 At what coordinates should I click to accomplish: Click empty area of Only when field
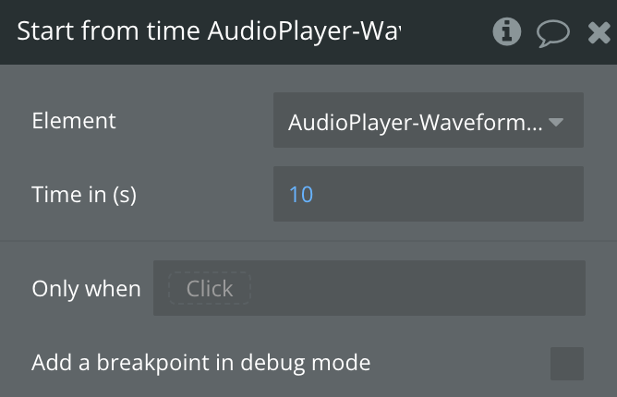(x=416, y=288)
